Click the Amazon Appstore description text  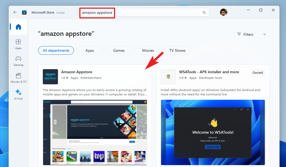(x=95, y=92)
